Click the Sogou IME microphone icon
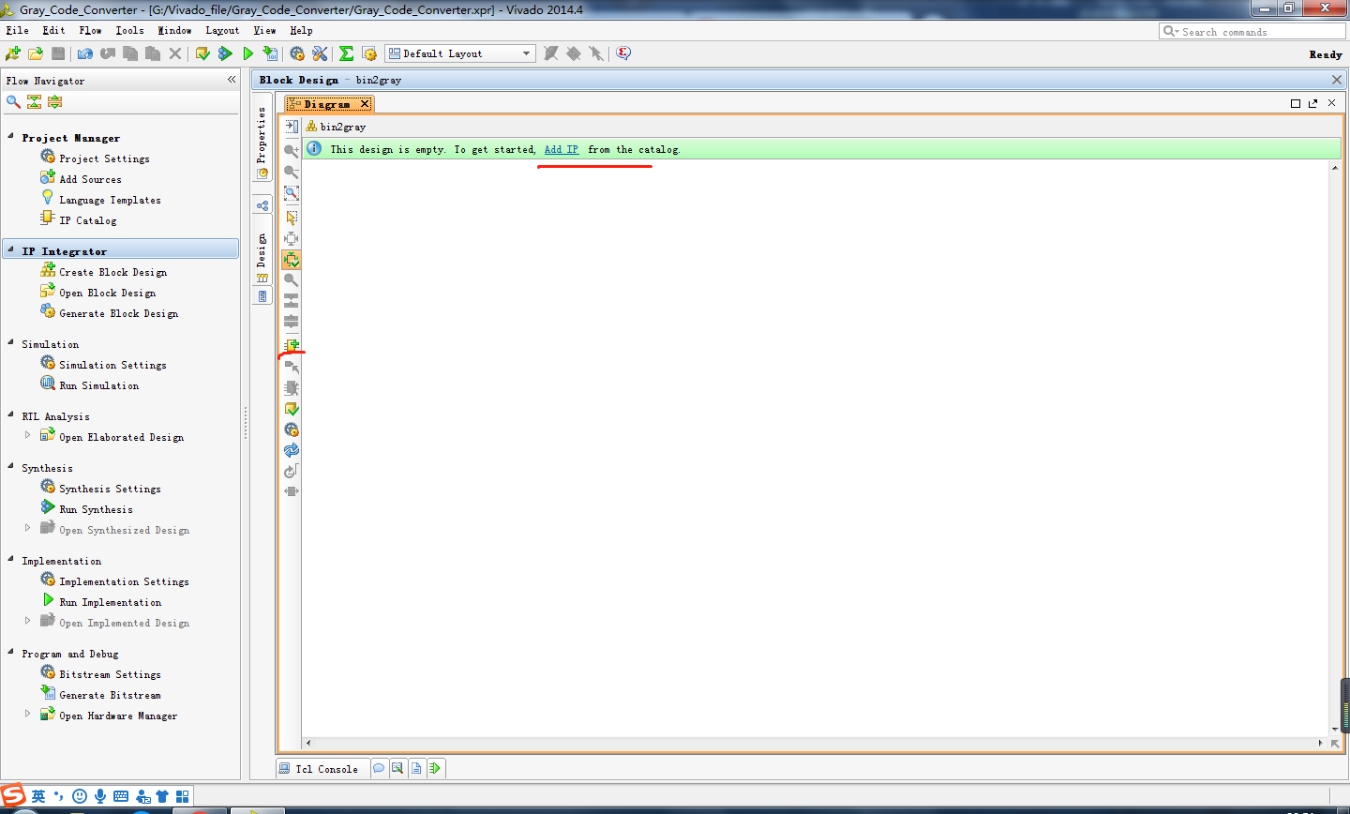1350x814 pixels. tap(100, 796)
